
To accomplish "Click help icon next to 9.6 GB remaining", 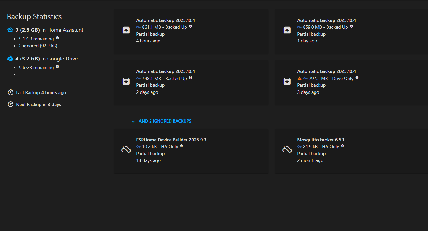I will [57, 67].
